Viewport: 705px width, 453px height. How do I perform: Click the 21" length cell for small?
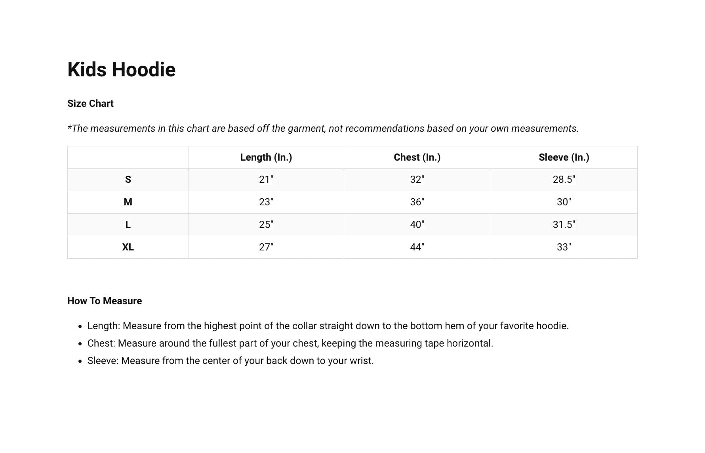(x=266, y=180)
